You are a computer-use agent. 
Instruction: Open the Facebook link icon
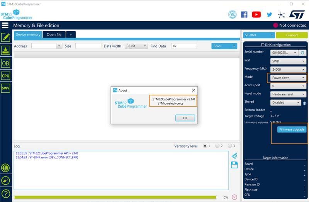[x=244, y=15]
